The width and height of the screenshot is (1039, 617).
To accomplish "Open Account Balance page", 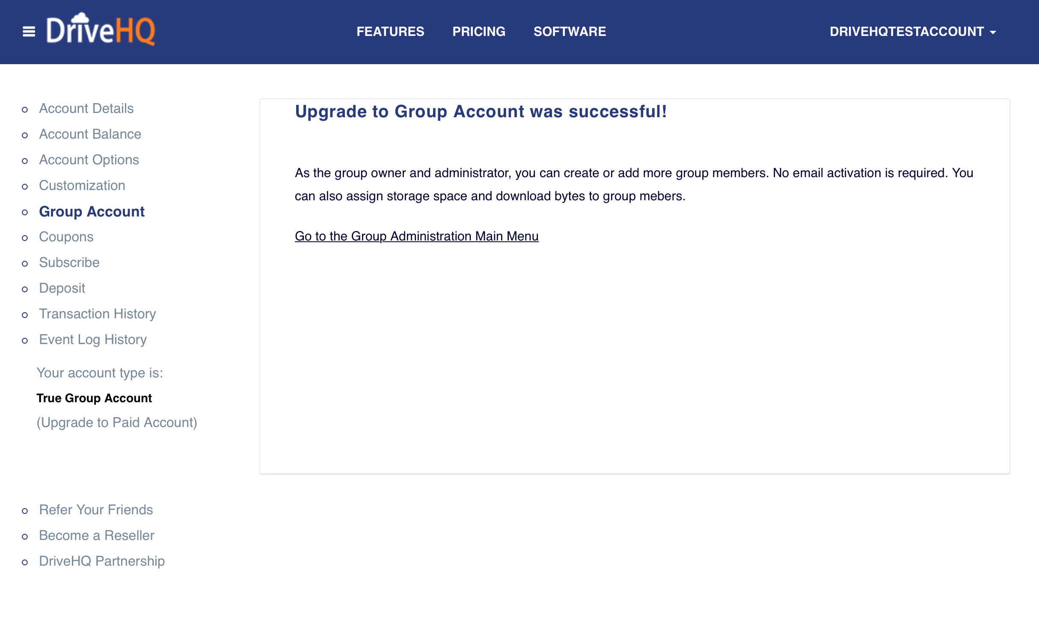I will (90, 134).
